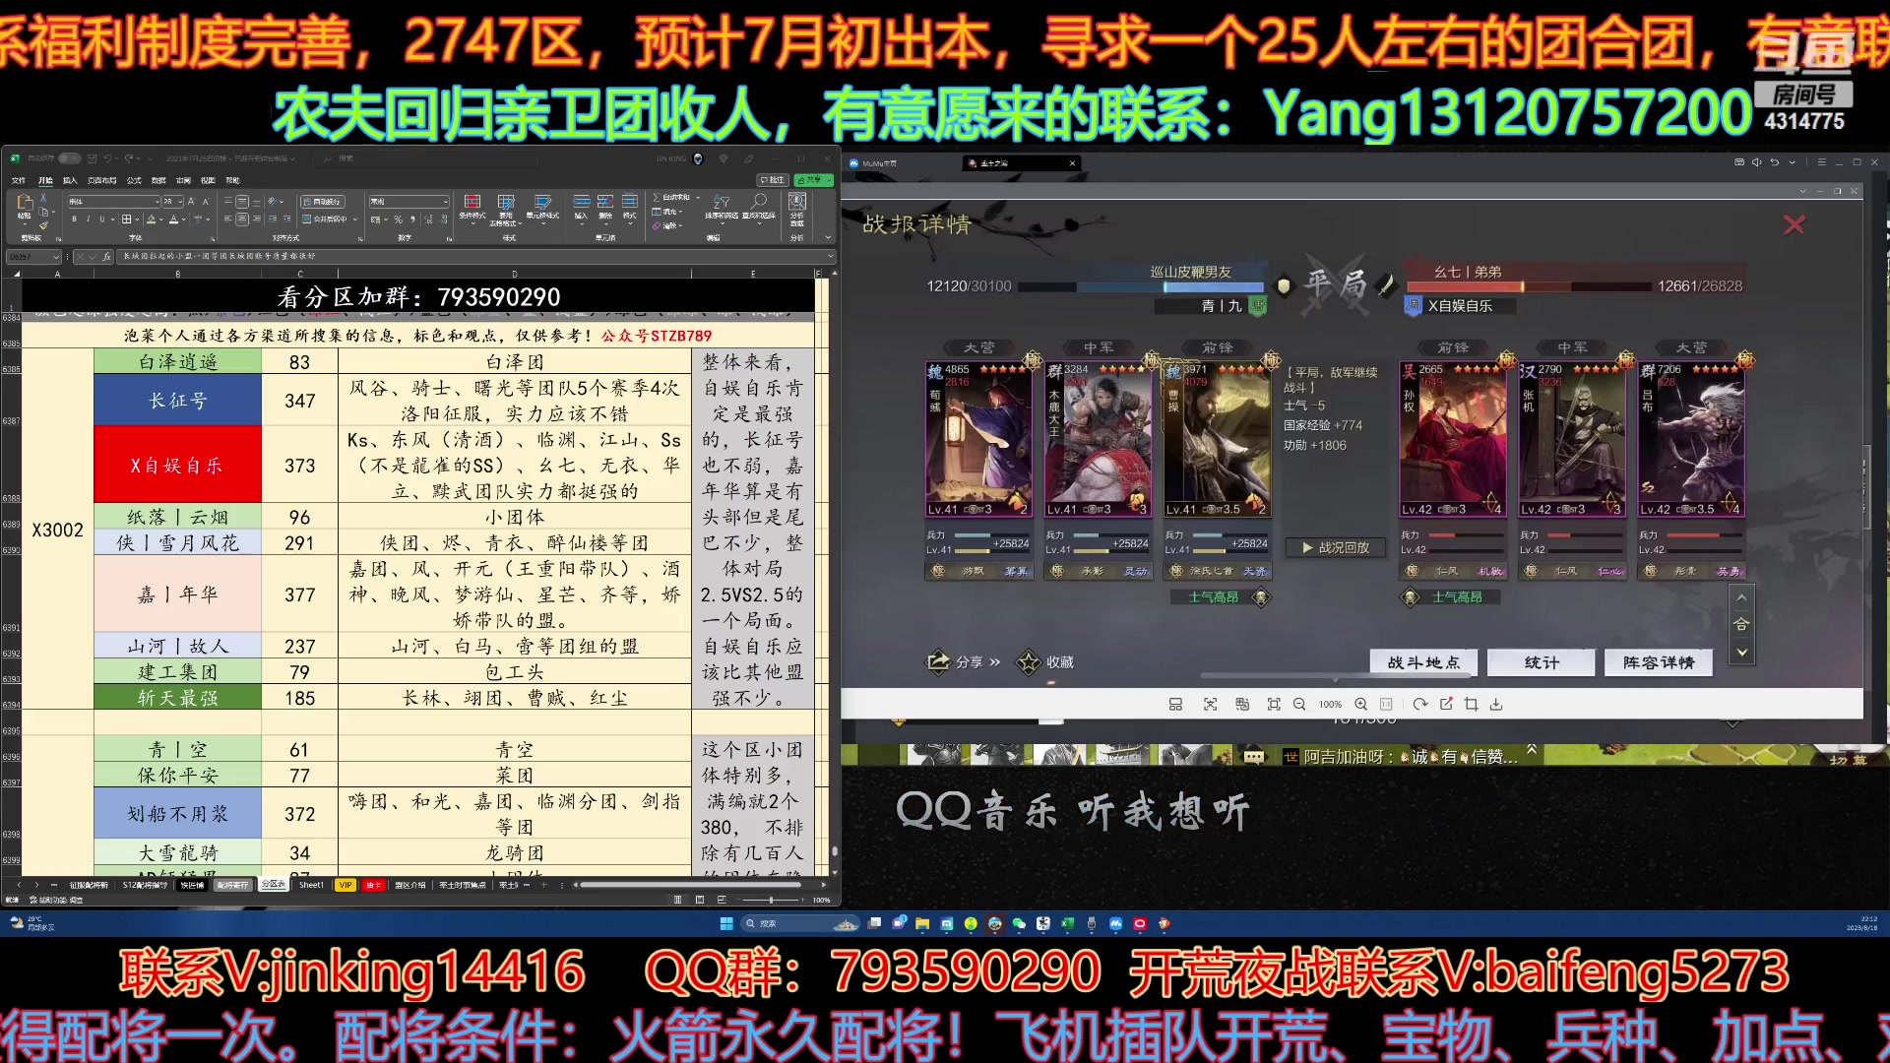Switch to the 插入 (Insert) ribbon tab
Image resolution: width=1890 pixels, height=1063 pixels.
tap(70, 180)
